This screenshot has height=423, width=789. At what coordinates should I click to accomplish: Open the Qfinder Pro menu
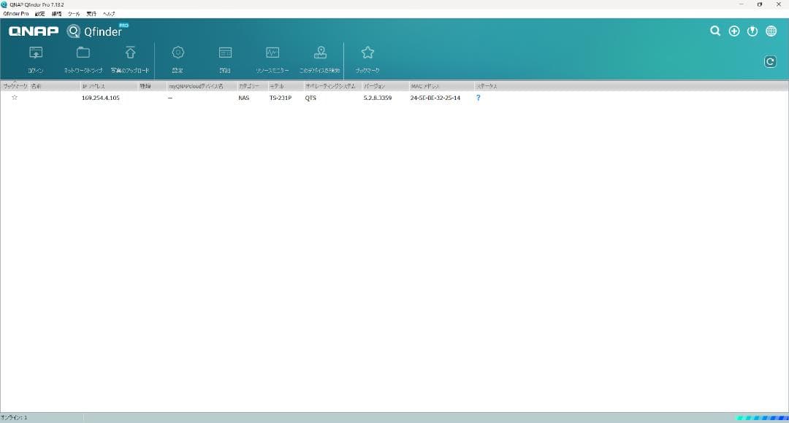click(16, 14)
